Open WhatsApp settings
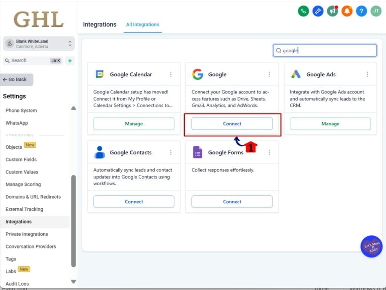 point(17,123)
